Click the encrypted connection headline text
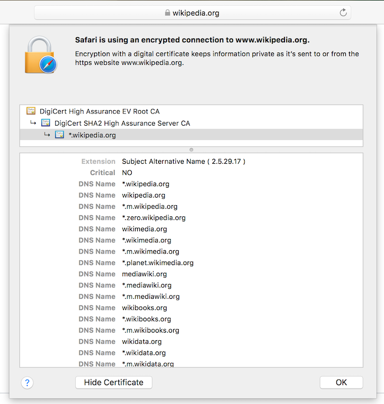384x404 pixels. point(192,40)
